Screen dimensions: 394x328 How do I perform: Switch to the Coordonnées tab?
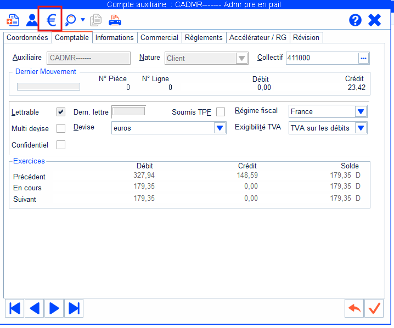[x=27, y=37]
